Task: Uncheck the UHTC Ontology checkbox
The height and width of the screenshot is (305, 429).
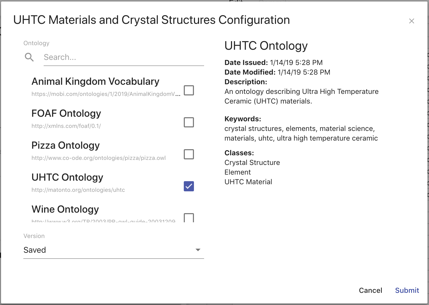Action: (x=188, y=187)
